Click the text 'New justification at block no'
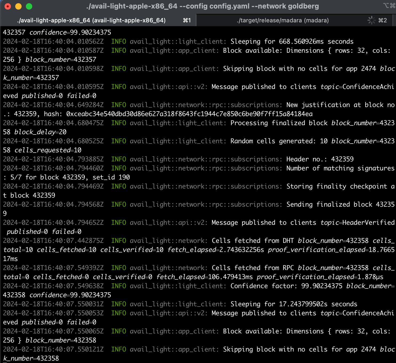The width and height of the screenshot is (396, 363). [340, 105]
